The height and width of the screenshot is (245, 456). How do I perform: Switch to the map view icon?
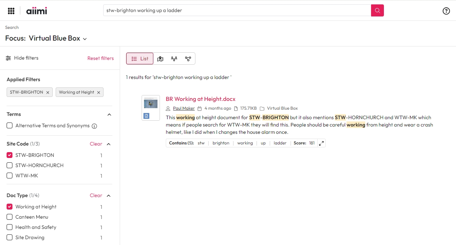coord(160,59)
